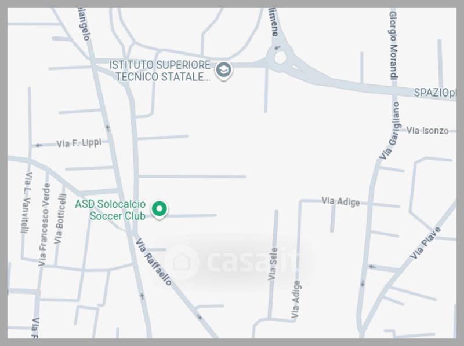Click the Via Isonzo street label
Image resolution: width=464 pixels, height=346 pixels.
(x=427, y=130)
